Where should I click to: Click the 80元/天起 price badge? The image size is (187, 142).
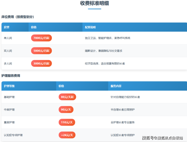(x=67, y=97)
